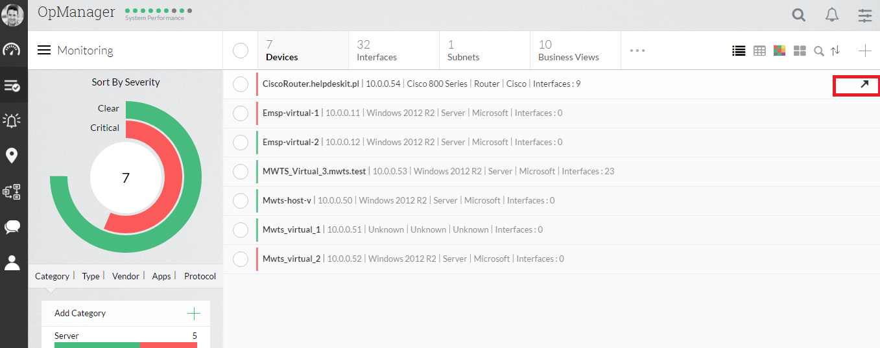Open the user account sidebar icon
This screenshot has width=880, height=348.
click(x=12, y=262)
